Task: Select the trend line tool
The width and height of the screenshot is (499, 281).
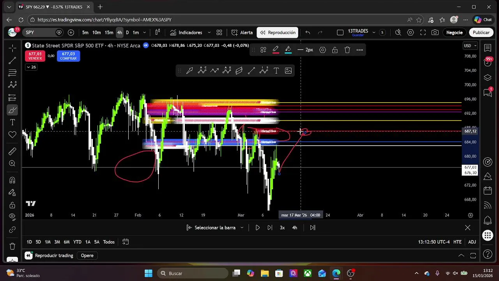Action: click(x=12, y=60)
